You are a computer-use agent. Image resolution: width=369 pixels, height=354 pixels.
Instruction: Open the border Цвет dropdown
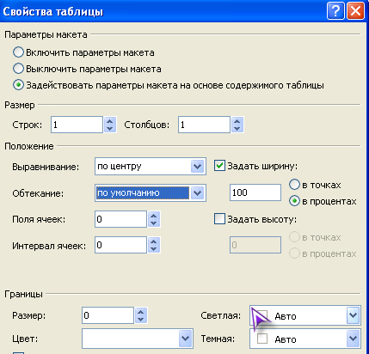point(185,339)
